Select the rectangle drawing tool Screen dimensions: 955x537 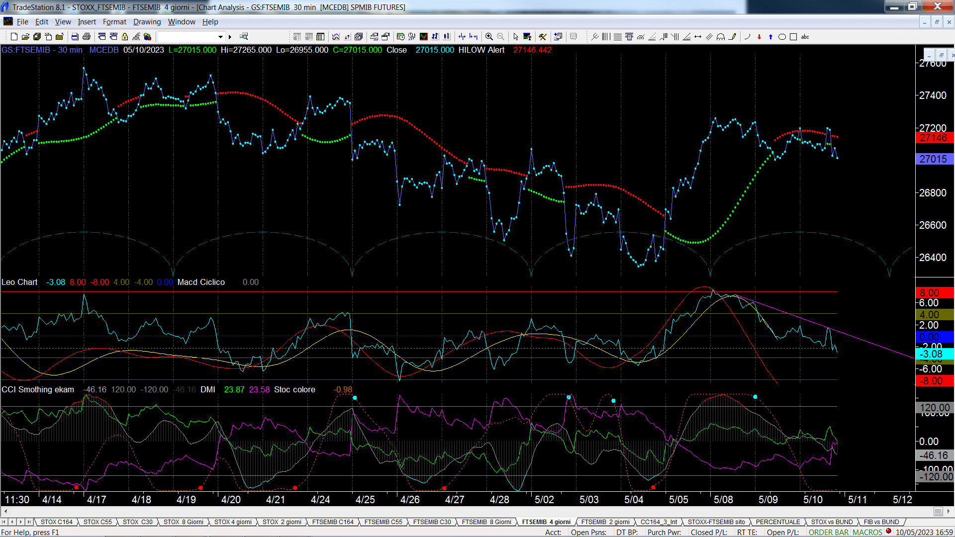(x=793, y=37)
